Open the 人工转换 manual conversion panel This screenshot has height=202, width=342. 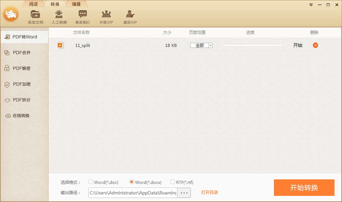click(x=58, y=16)
